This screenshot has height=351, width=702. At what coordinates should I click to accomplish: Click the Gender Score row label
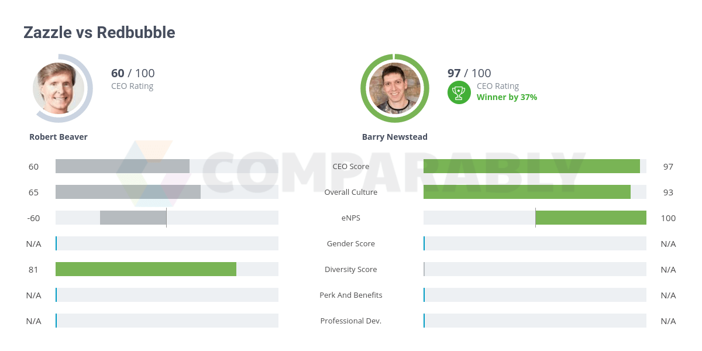click(351, 243)
